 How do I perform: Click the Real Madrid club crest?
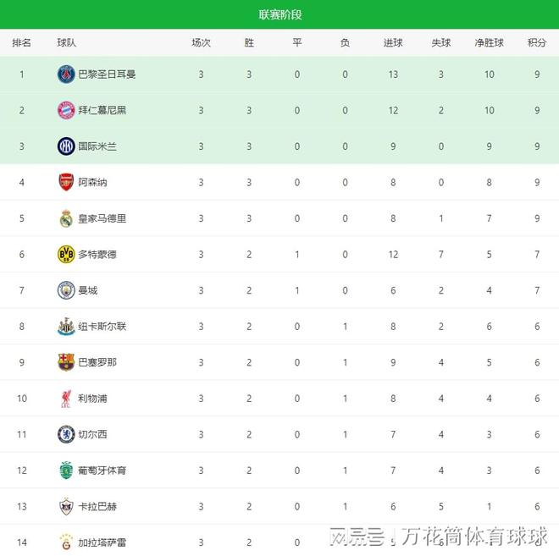click(66, 218)
